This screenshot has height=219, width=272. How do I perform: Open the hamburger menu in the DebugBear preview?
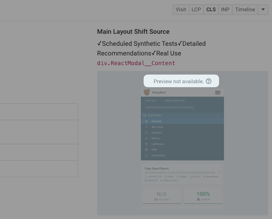click(x=218, y=92)
